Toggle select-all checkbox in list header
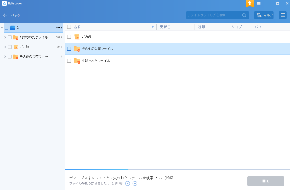This screenshot has height=190, width=290. (x=69, y=27)
